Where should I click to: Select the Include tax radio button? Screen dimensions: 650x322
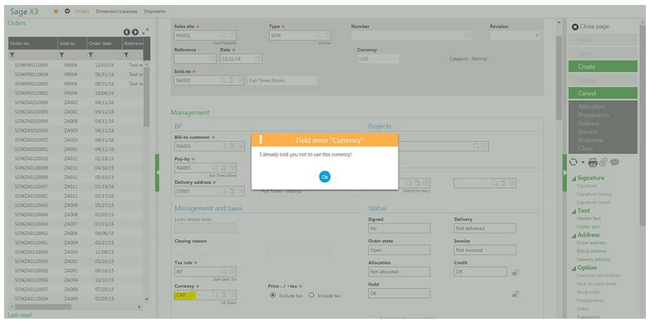(311, 296)
